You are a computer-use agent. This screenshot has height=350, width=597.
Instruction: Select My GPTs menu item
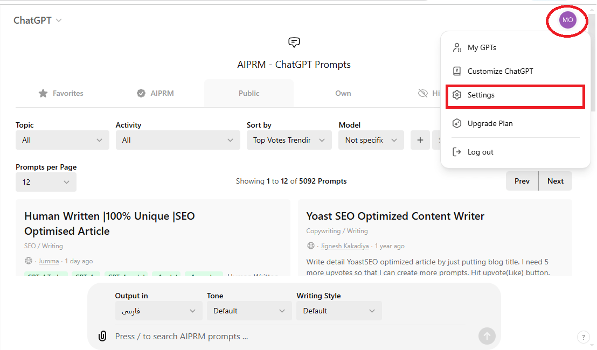pos(515,47)
